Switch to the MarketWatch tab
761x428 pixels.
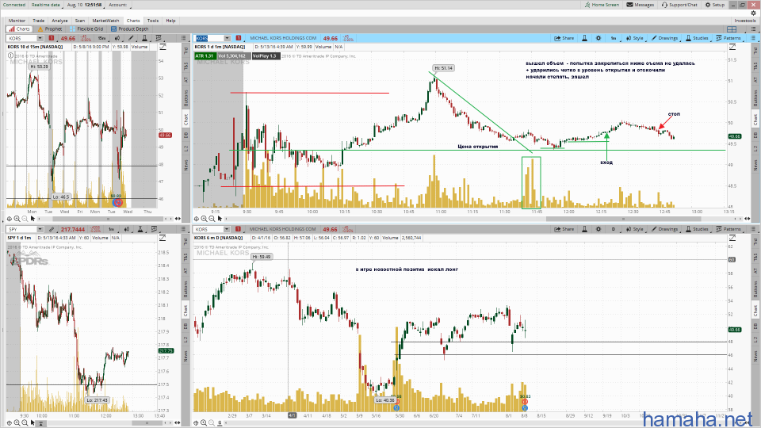tap(105, 21)
